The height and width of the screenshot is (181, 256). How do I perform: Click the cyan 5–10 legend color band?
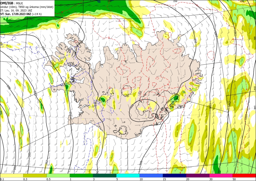pos(128,175)
